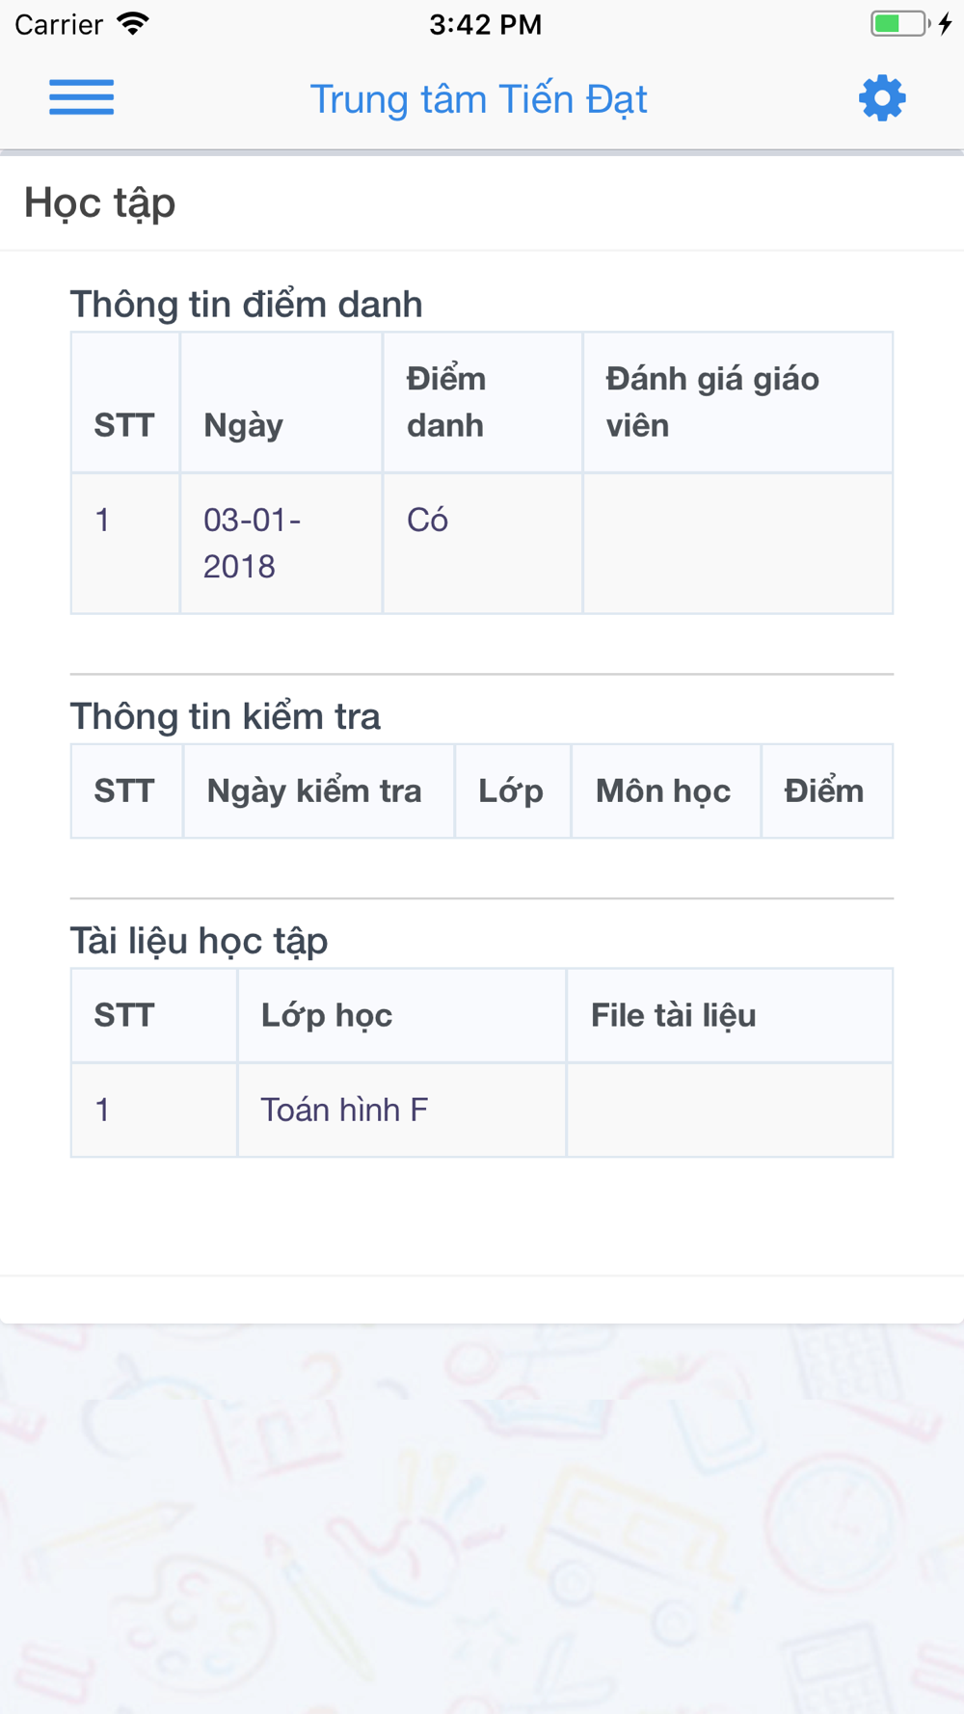The width and height of the screenshot is (964, 1714).
Task: Tap the Môn học column header
Action: 663,791
